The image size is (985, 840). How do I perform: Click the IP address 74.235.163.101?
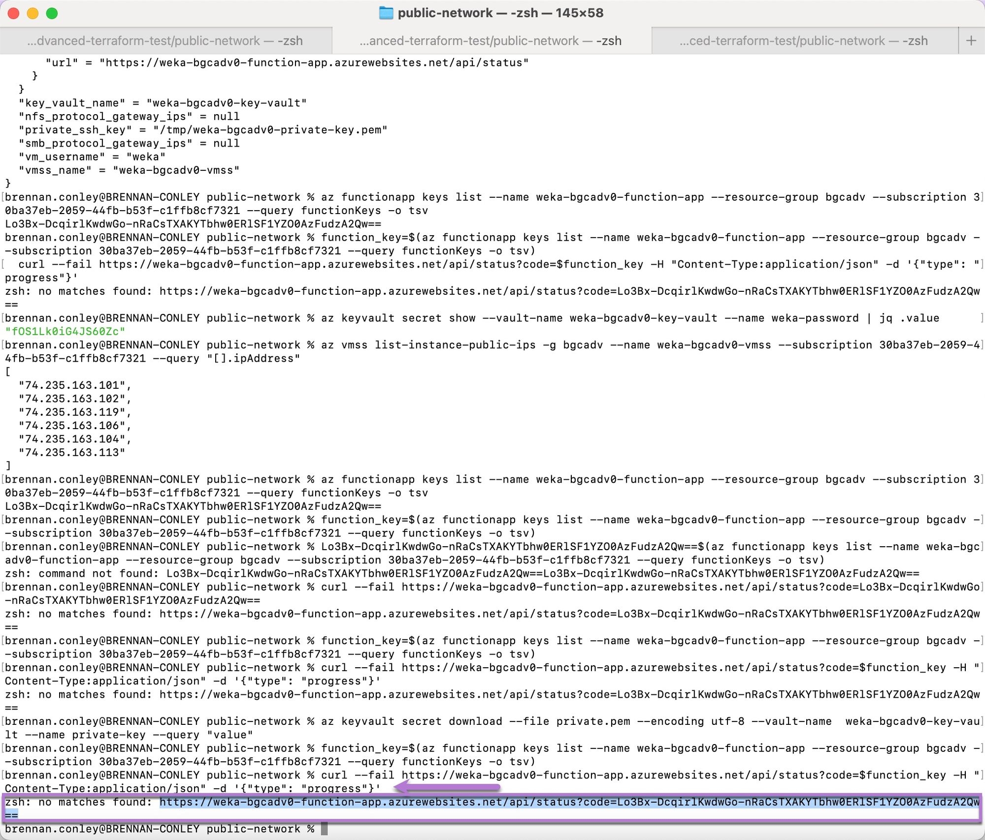[72, 385]
